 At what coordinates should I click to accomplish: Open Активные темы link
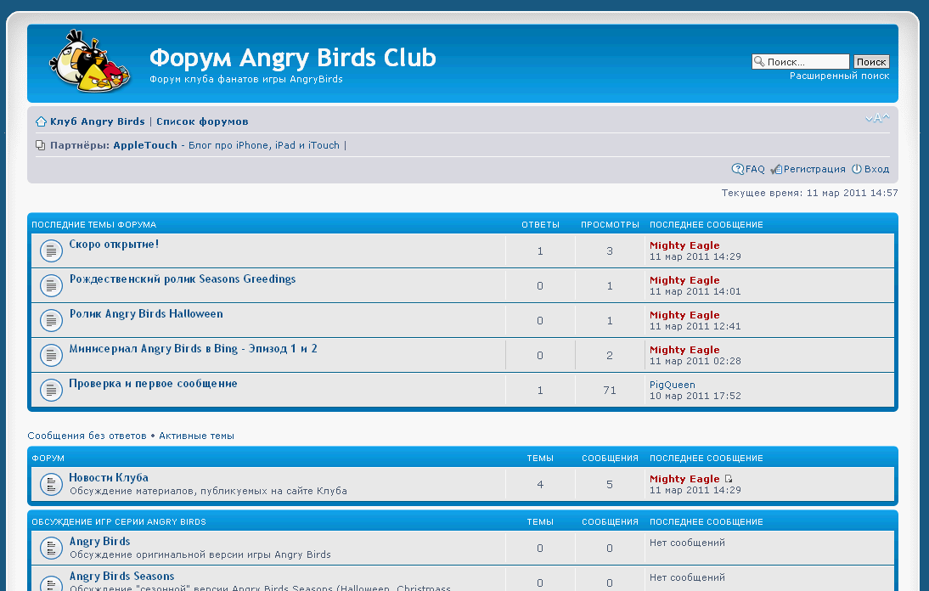(196, 436)
